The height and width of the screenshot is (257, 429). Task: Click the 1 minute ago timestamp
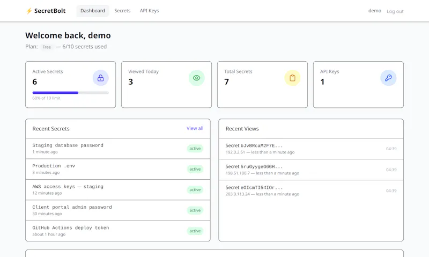click(45, 152)
